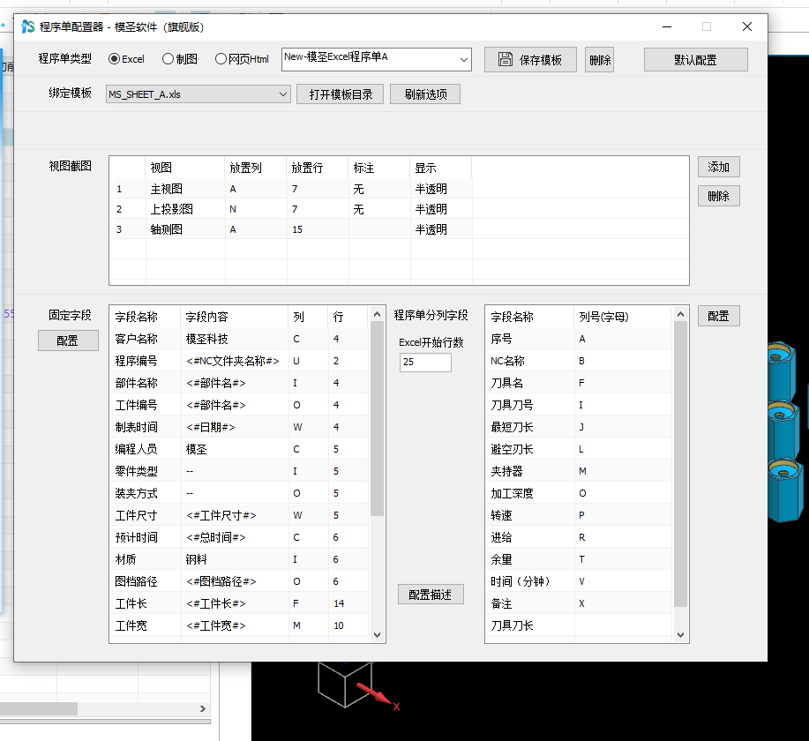
Task: Select the 装夹方式 fixed field row
Action: pyautogui.click(x=240, y=493)
